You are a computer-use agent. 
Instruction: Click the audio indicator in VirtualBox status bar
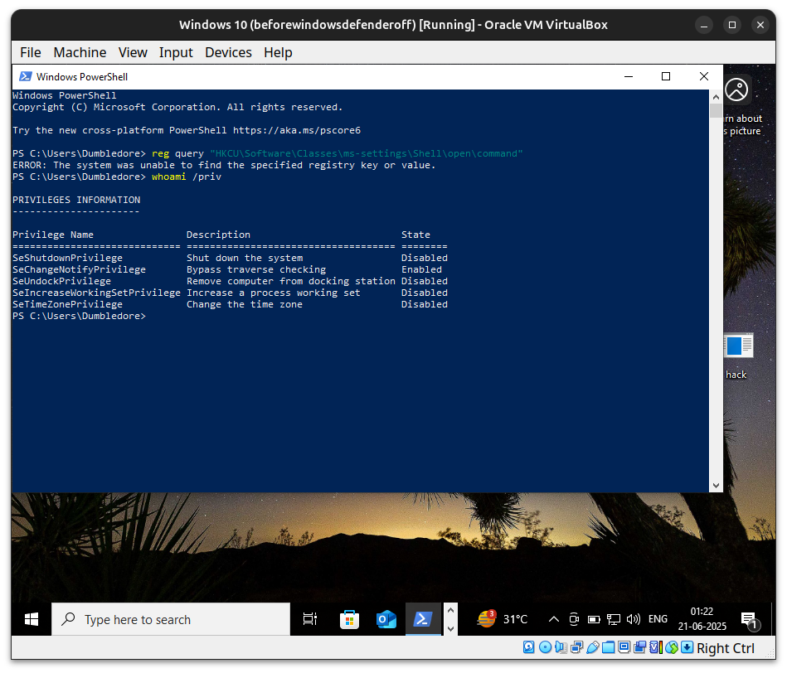[561, 647]
